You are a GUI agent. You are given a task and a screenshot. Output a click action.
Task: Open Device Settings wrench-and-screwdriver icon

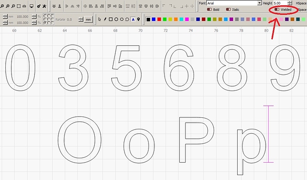(44, 6)
